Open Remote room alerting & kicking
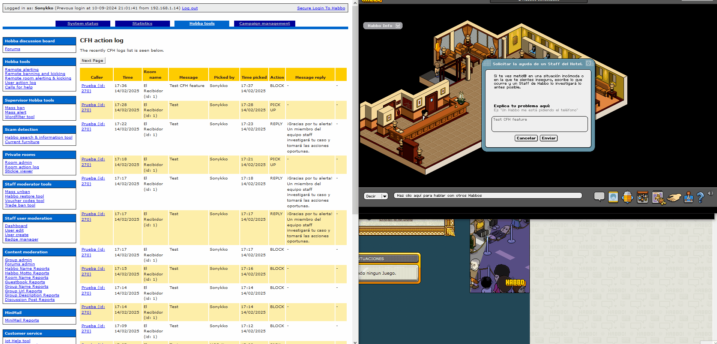717x344 pixels. [38, 78]
